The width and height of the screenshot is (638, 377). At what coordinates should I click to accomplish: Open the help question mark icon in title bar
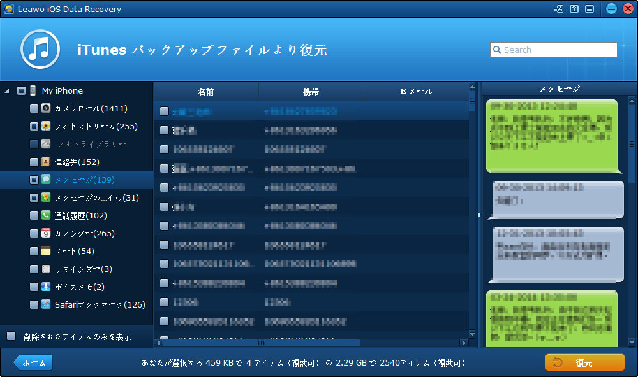(x=574, y=9)
